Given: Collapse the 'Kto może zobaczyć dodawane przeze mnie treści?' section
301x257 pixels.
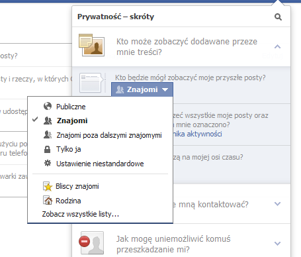Looking at the screenshot, I should 277,46.
